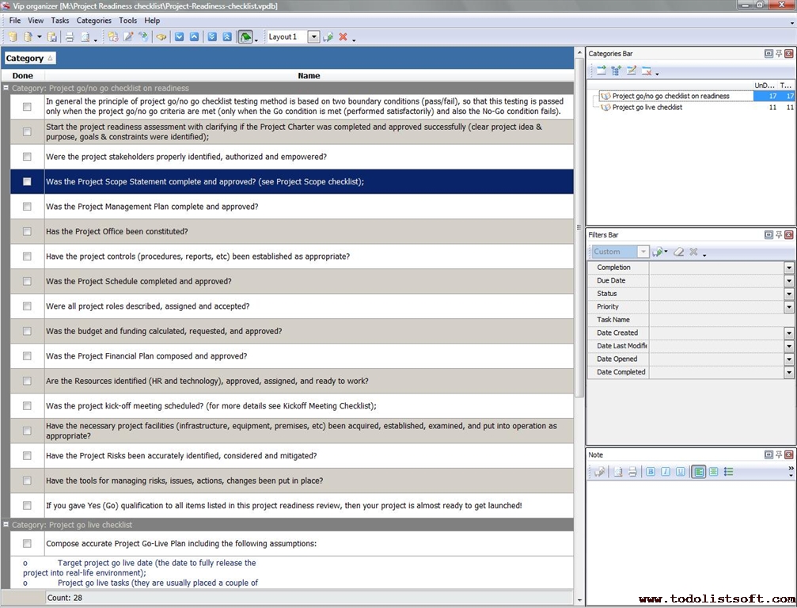Screen dimensions: 797x608
Task: Click the Name column header
Action: 309,76
